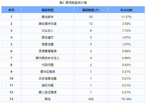
Task: Select the 资源管理错误 cell
Action: [48, 51]
